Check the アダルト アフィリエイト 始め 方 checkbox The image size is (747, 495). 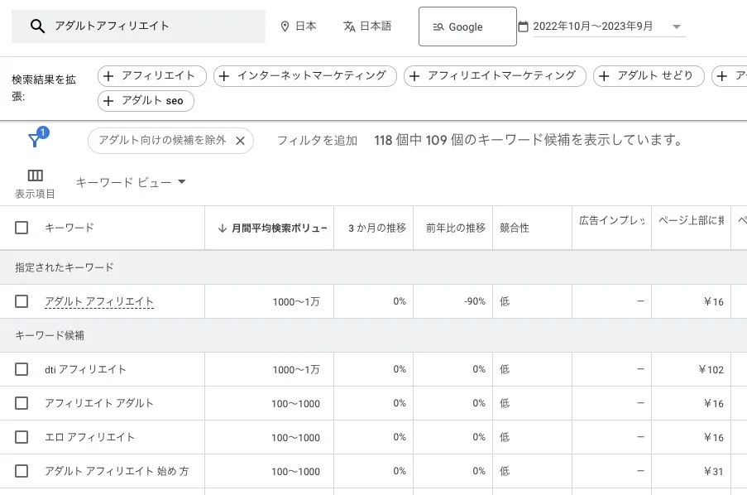tap(22, 471)
